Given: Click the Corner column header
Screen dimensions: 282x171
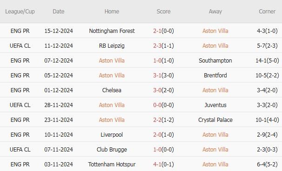Looking at the screenshot, I should coord(267,12).
